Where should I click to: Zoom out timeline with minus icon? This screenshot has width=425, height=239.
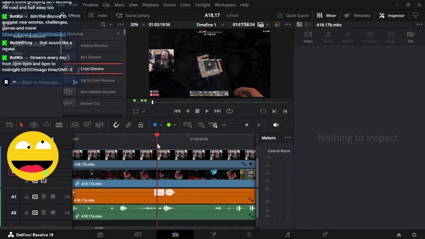click(x=224, y=125)
